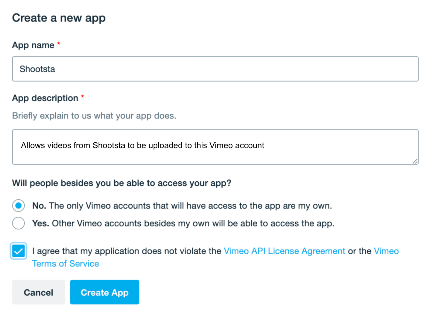The image size is (447, 316).
Task: Click the red asterisk beside App description
Action: pyautogui.click(x=83, y=97)
